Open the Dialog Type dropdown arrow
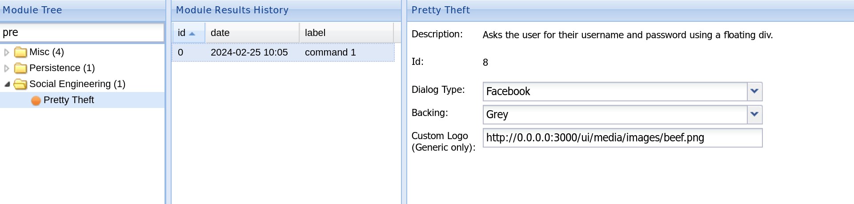 (x=754, y=91)
